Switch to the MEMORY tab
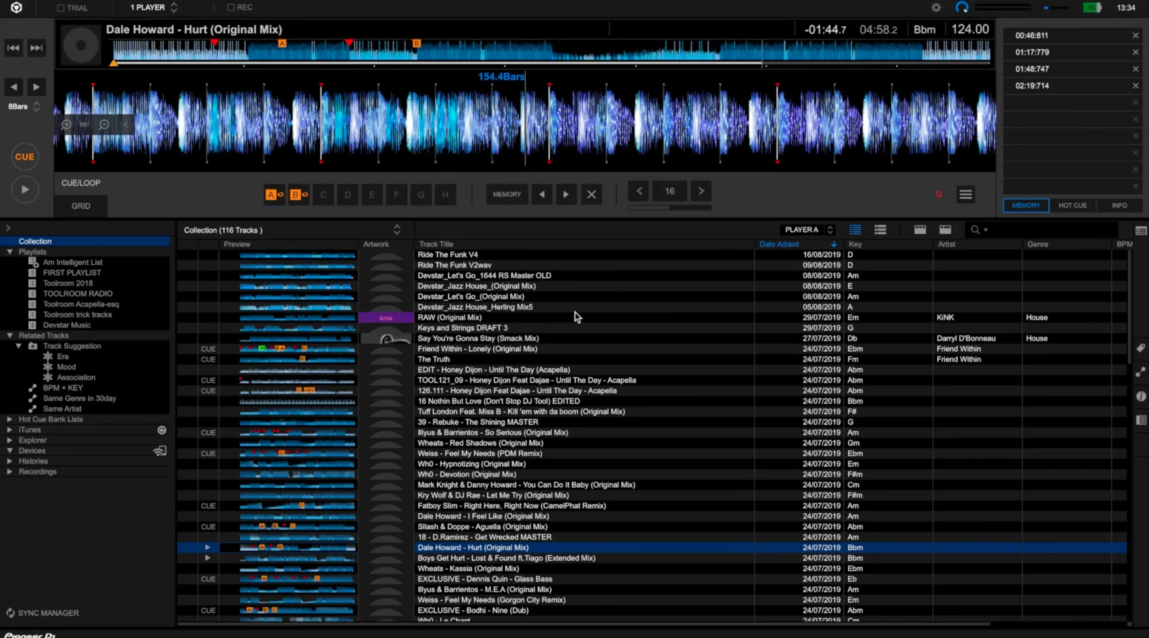This screenshot has width=1149, height=638. pyautogui.click(x=1026, y=205)
